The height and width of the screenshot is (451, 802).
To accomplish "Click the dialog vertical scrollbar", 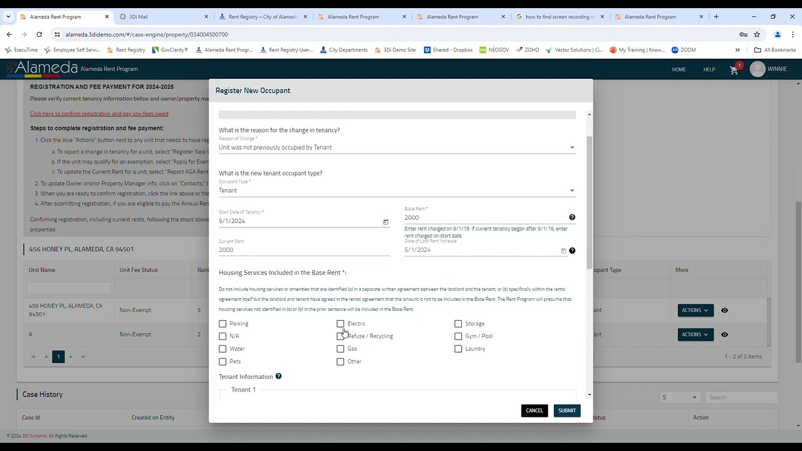I will coord(589,204).
